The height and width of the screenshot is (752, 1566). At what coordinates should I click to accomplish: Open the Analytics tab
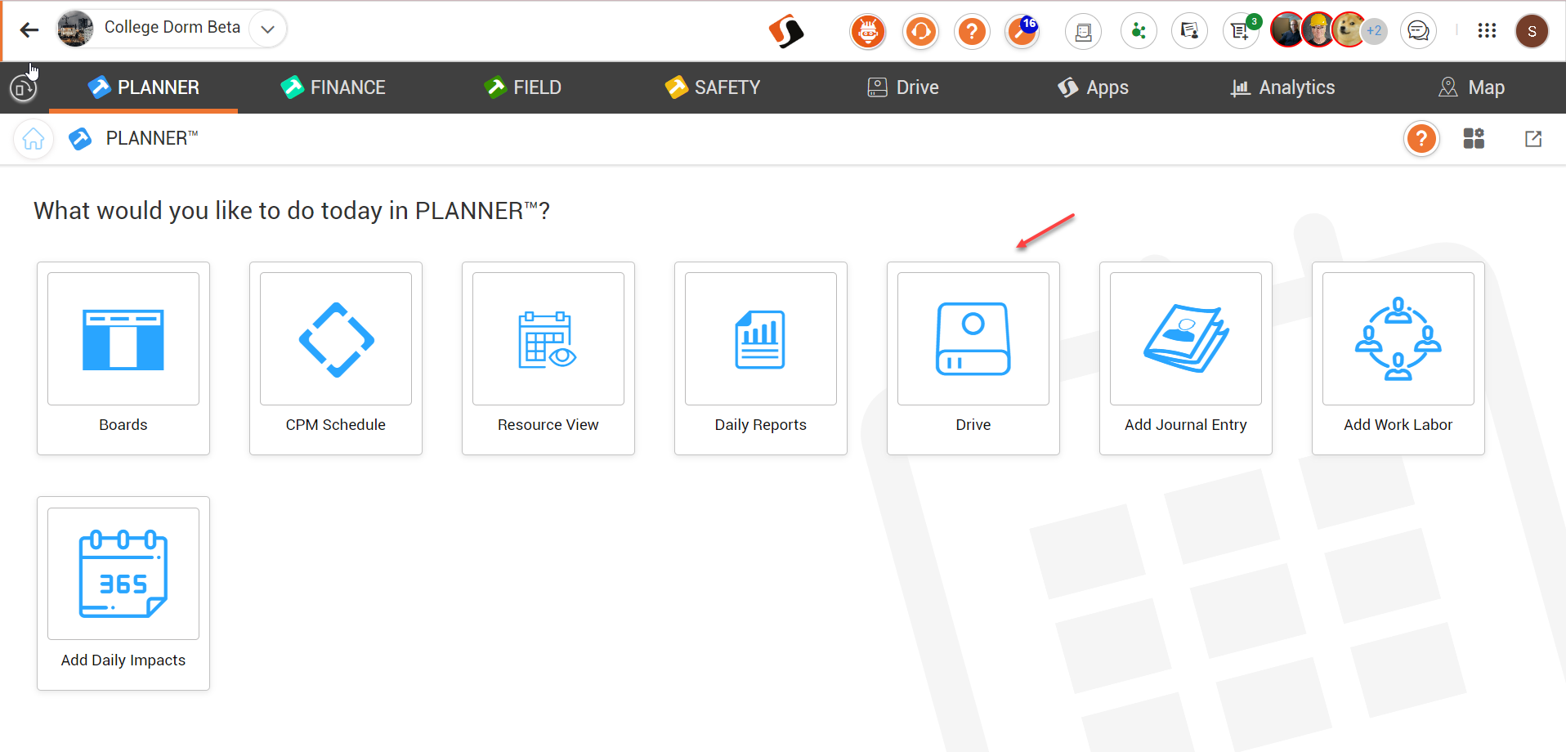click(1282, 87)
